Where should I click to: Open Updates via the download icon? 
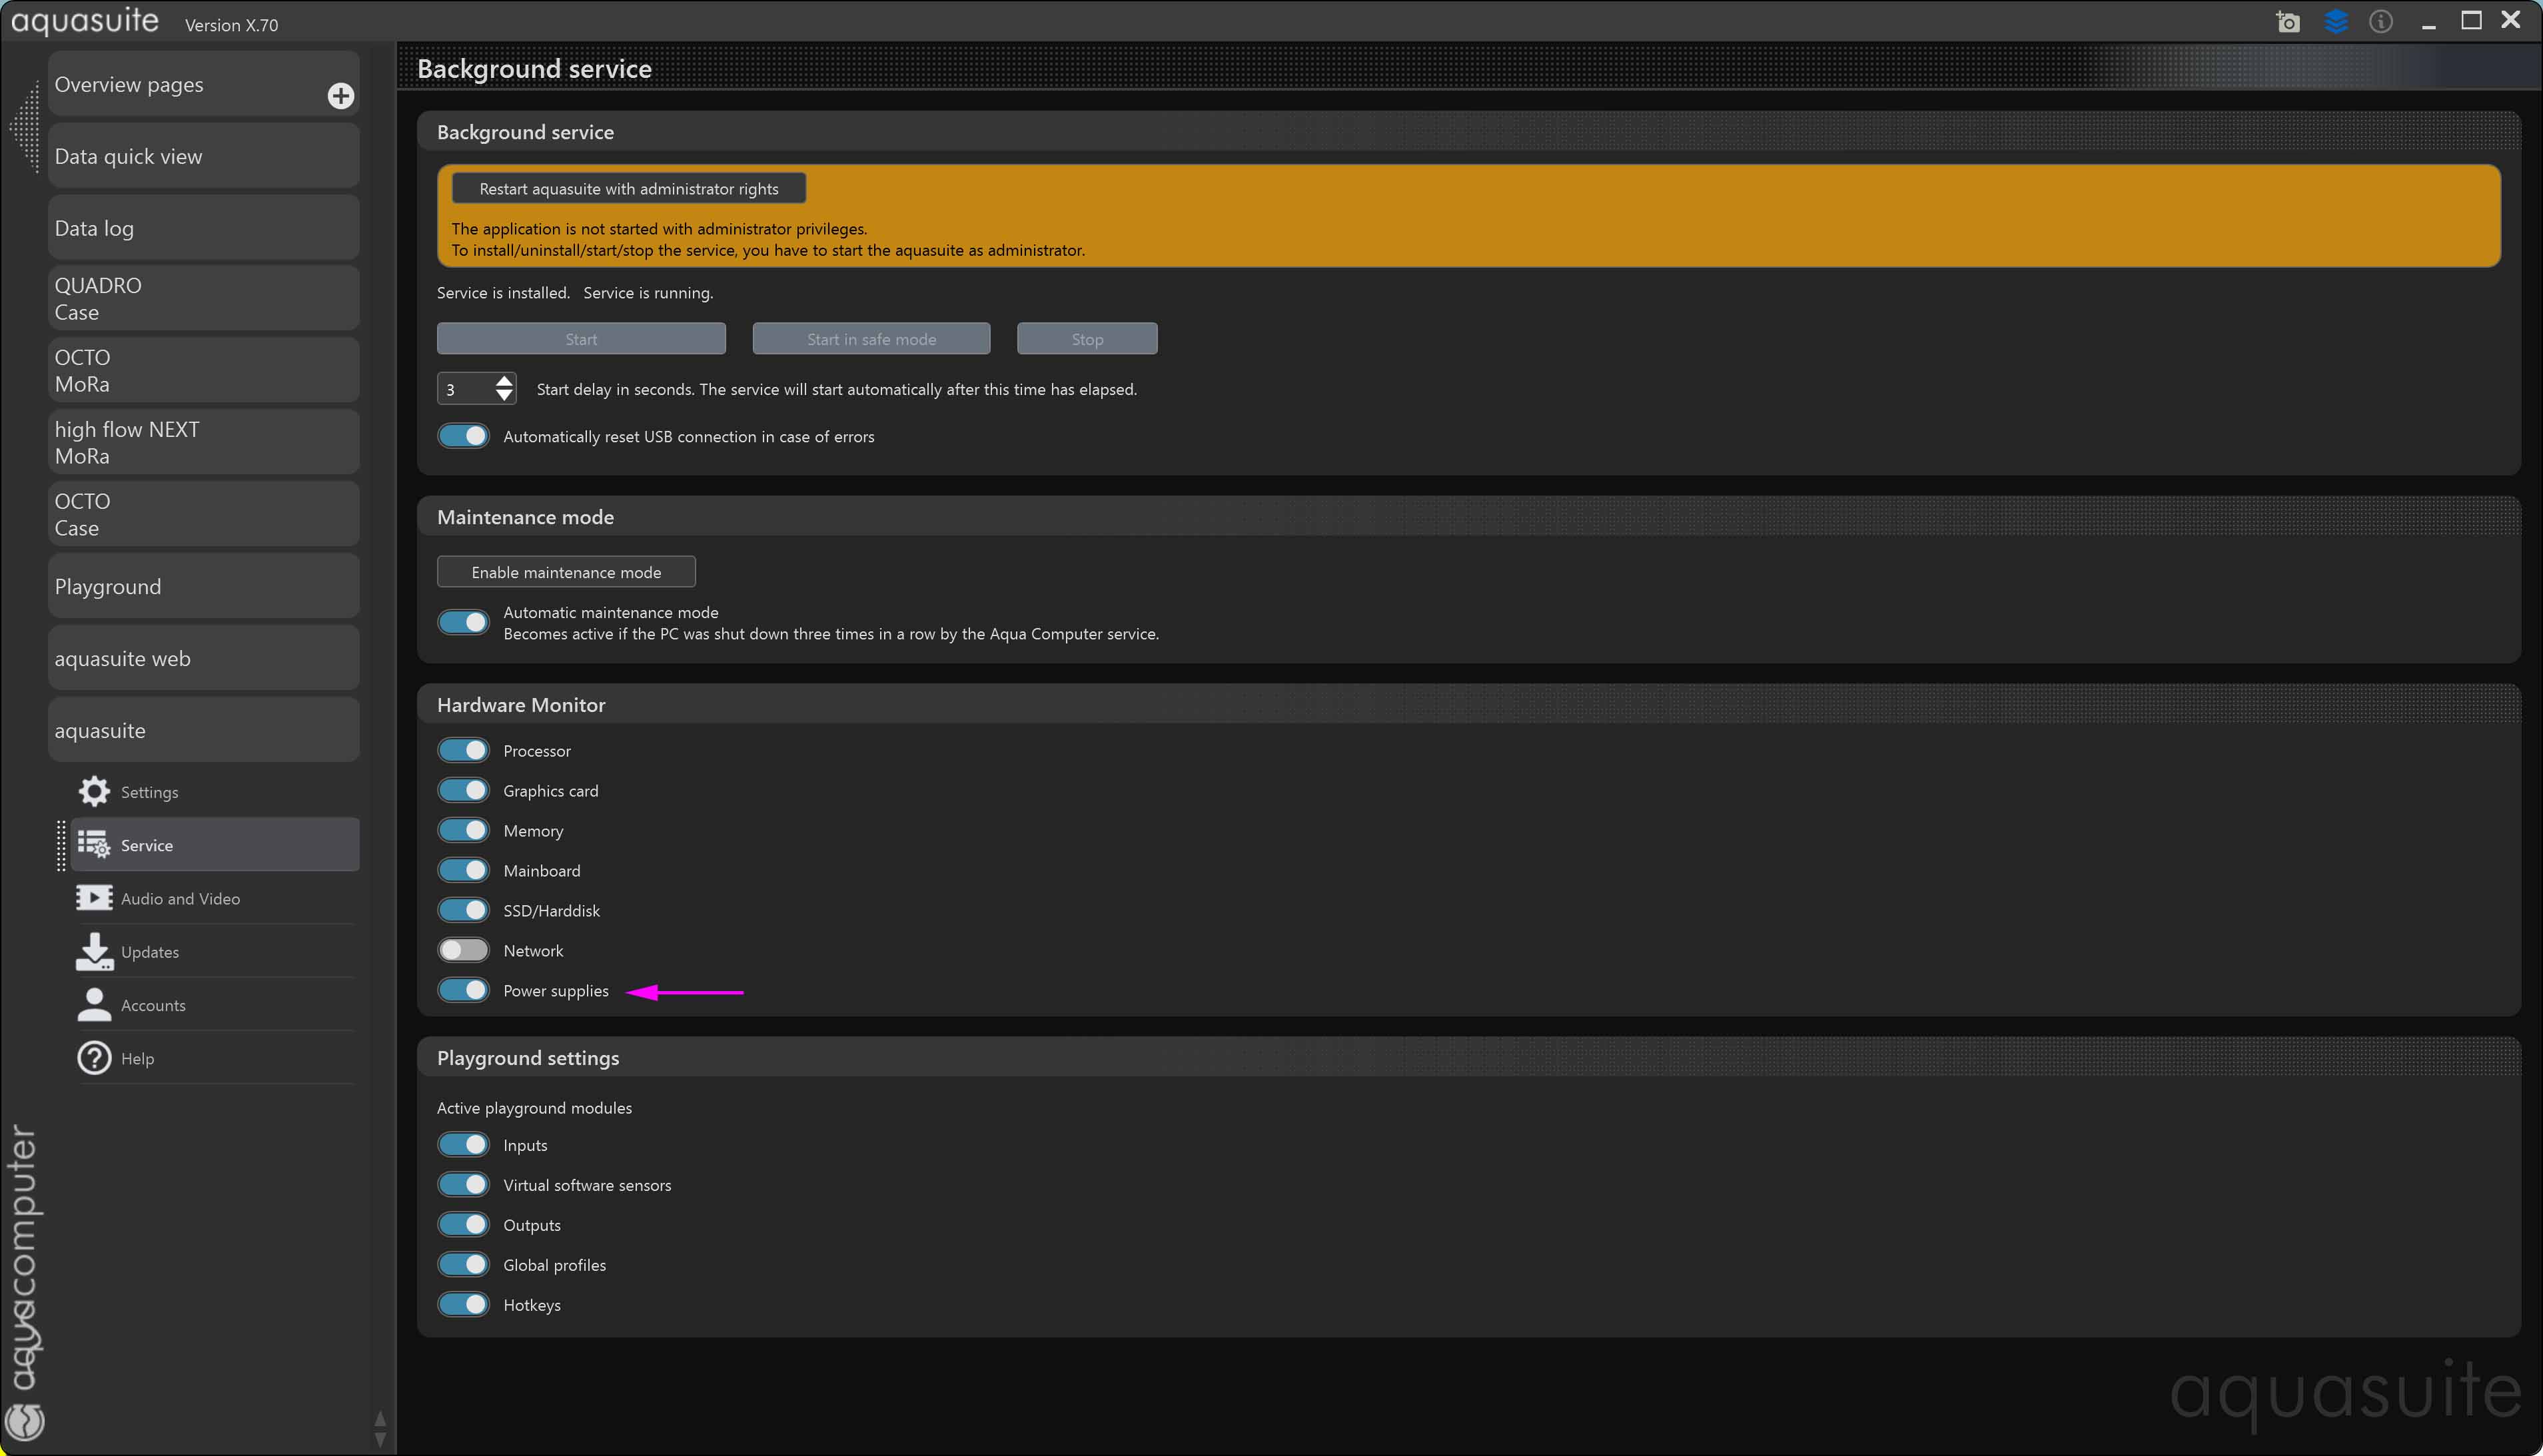click(94, 951)
